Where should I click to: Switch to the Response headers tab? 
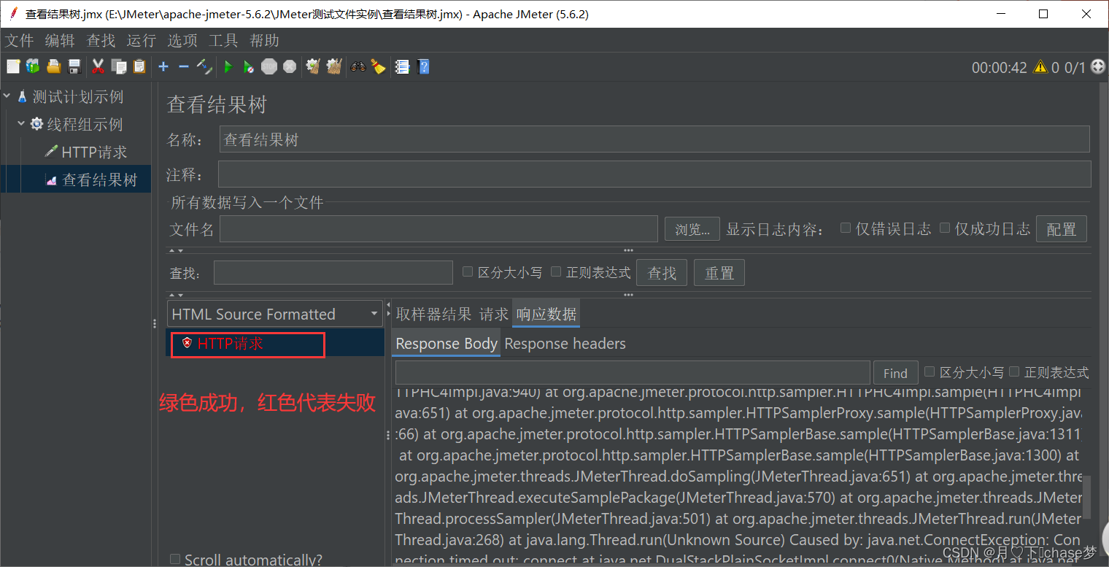coord(565,344)
